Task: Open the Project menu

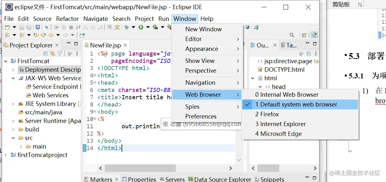Action: click(x=144, y=19)
